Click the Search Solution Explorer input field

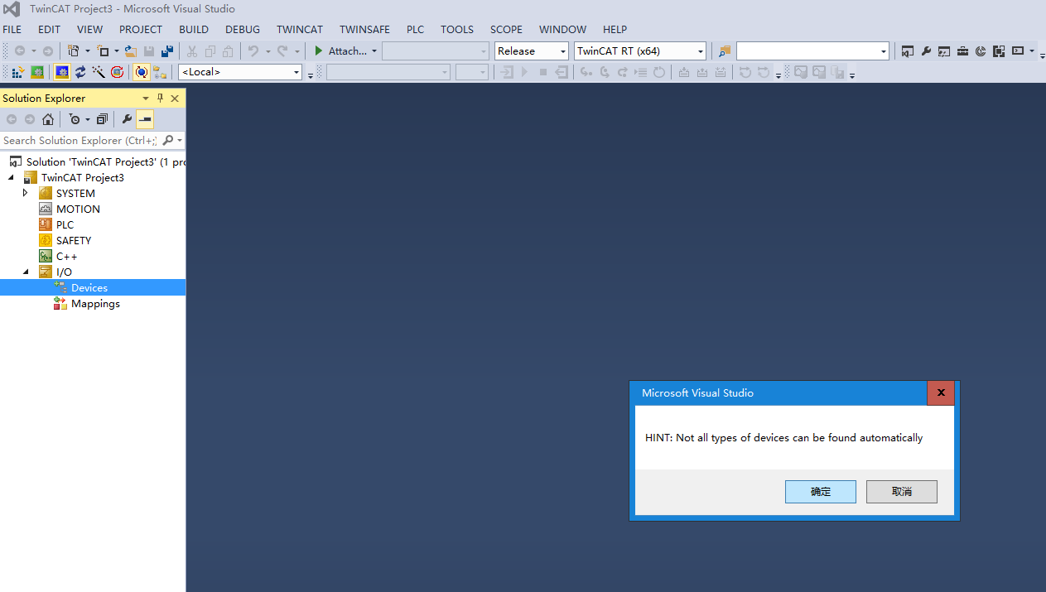pos(80,140)
